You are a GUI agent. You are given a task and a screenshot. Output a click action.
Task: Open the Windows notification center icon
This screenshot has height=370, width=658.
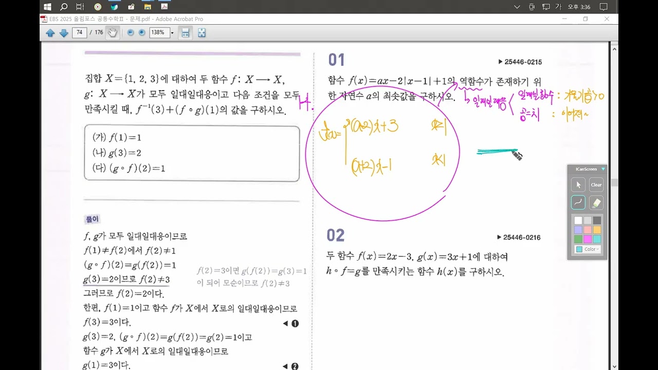[604, 7]
